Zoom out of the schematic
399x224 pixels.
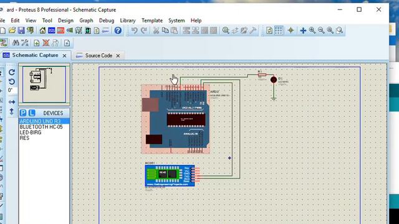(321, 30)
